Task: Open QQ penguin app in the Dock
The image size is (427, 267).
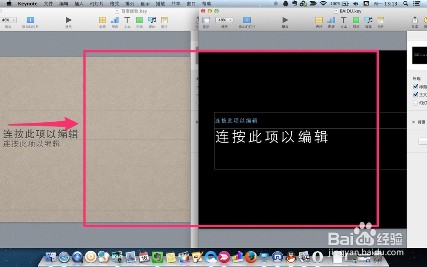Action: [x=291, y=257]
